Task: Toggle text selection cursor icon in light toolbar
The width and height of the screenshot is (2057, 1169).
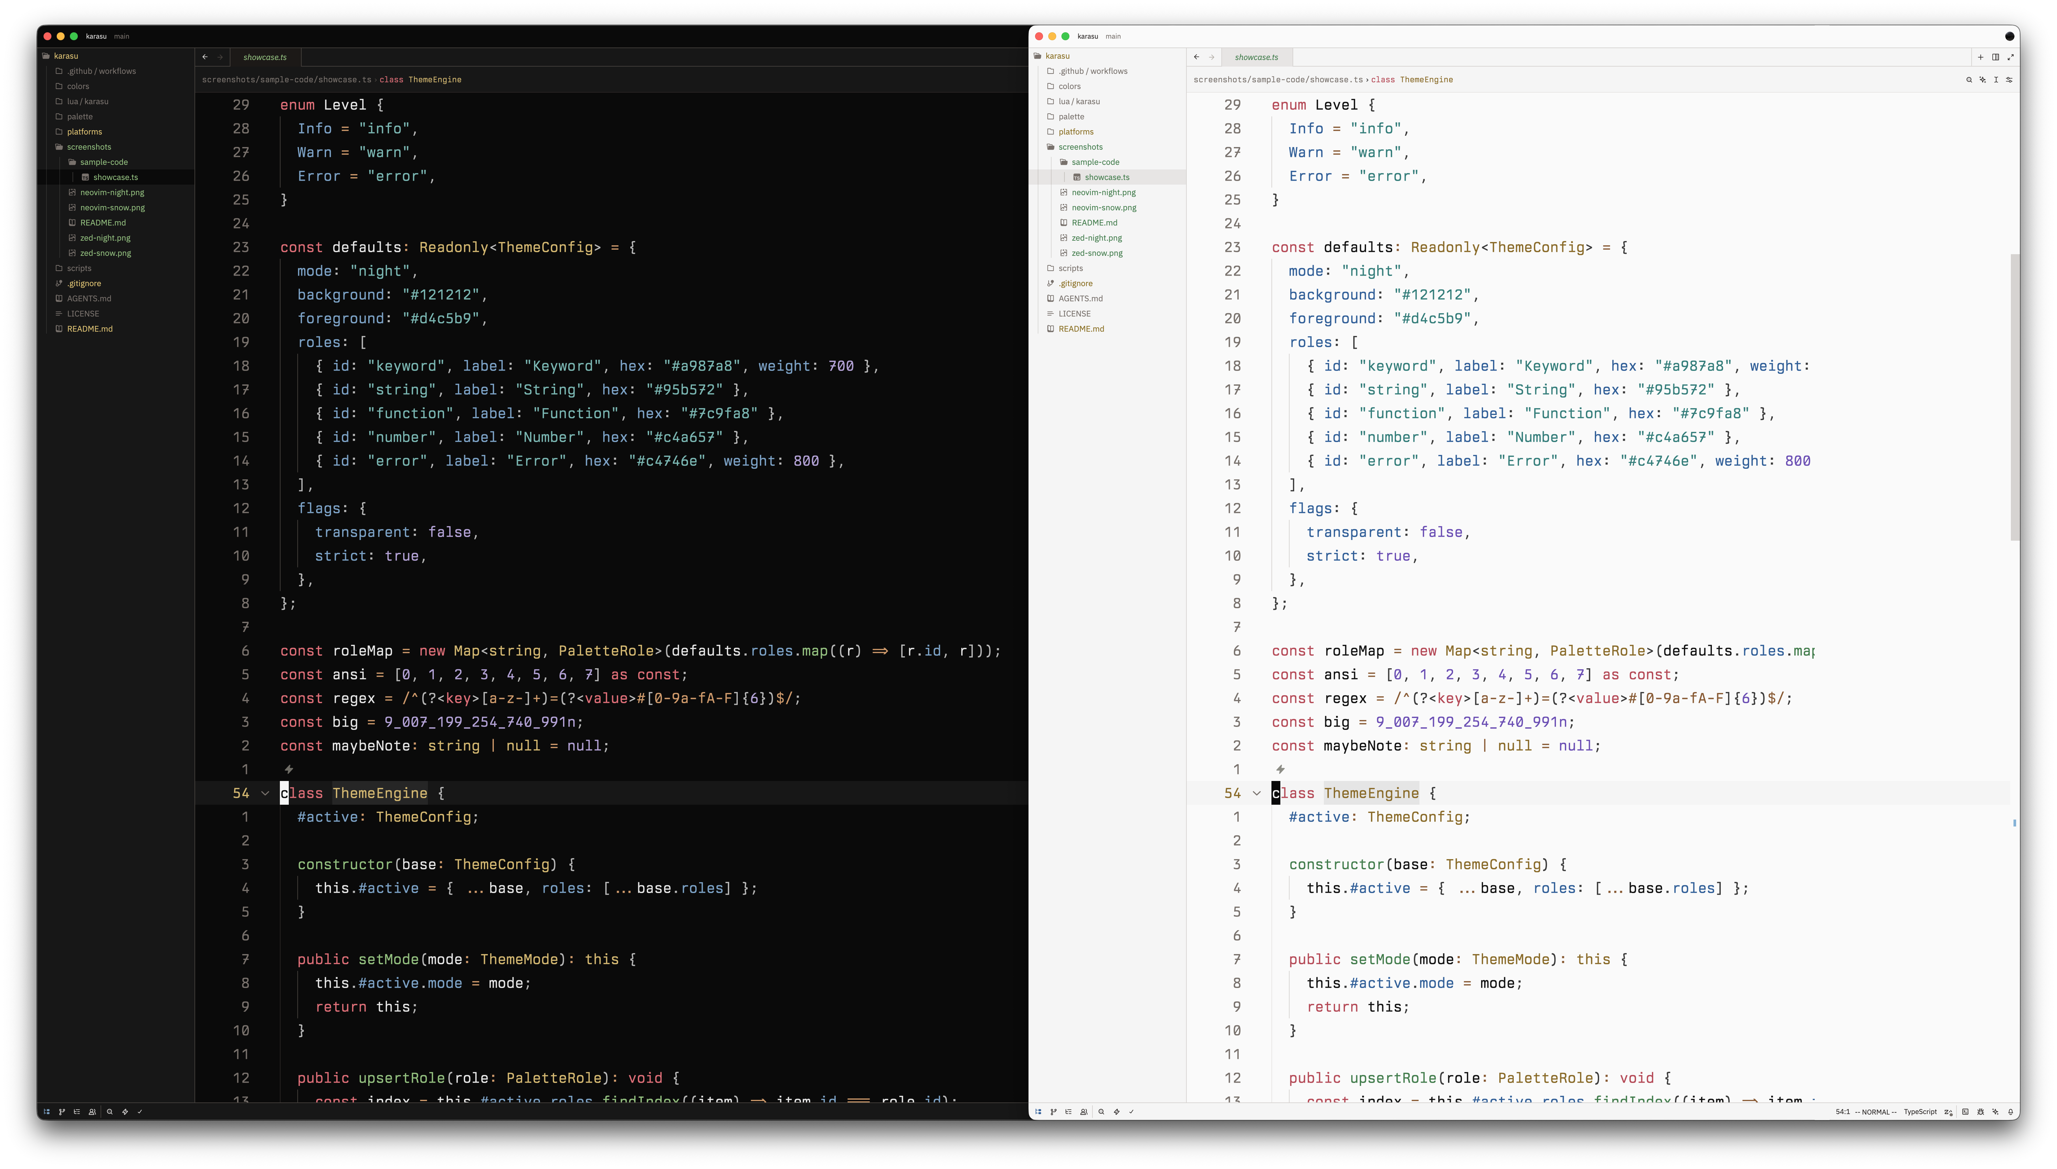Action: (x=1996, y=79)
